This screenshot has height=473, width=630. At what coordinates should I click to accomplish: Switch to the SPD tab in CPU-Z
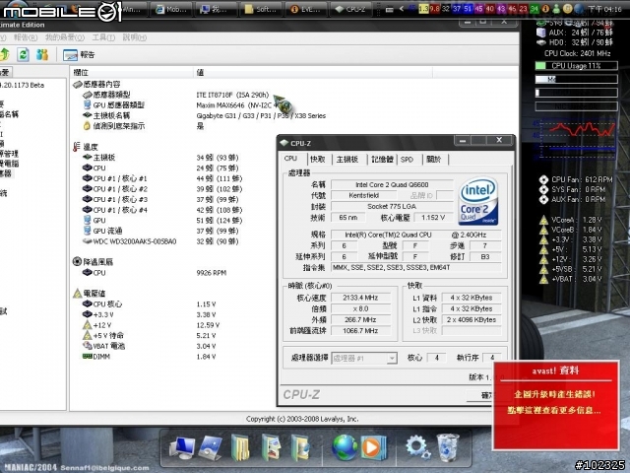[x=407, y=160]
